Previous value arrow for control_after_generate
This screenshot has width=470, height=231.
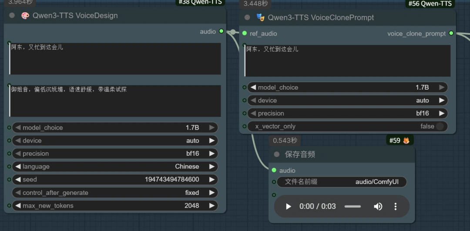[18, 193]
